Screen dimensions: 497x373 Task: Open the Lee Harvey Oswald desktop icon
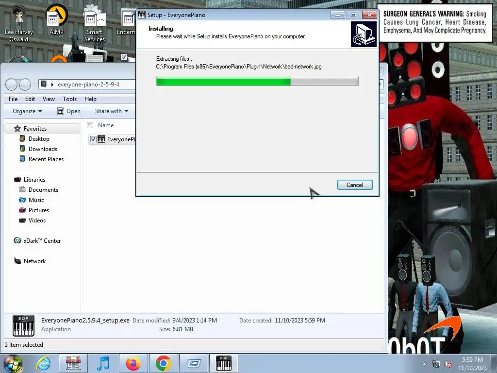coord(19,23)
